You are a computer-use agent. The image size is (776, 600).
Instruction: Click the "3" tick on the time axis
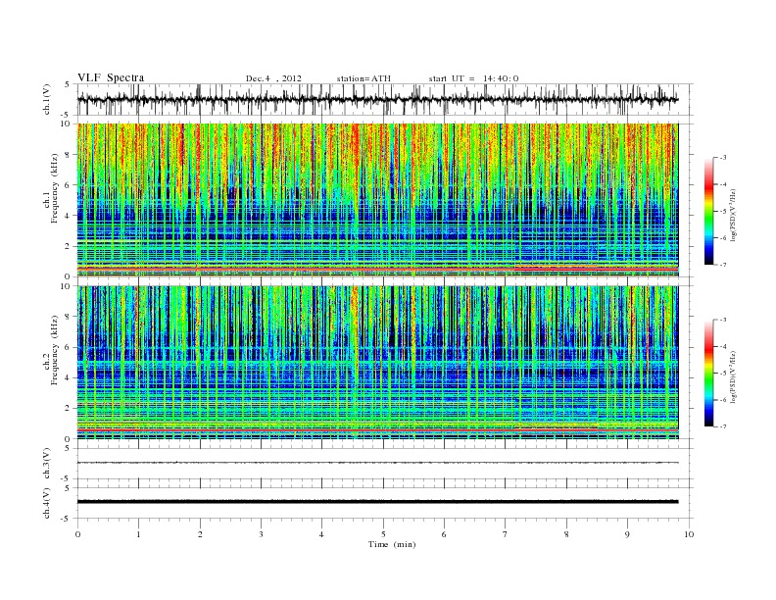click(x=261, y=534)
